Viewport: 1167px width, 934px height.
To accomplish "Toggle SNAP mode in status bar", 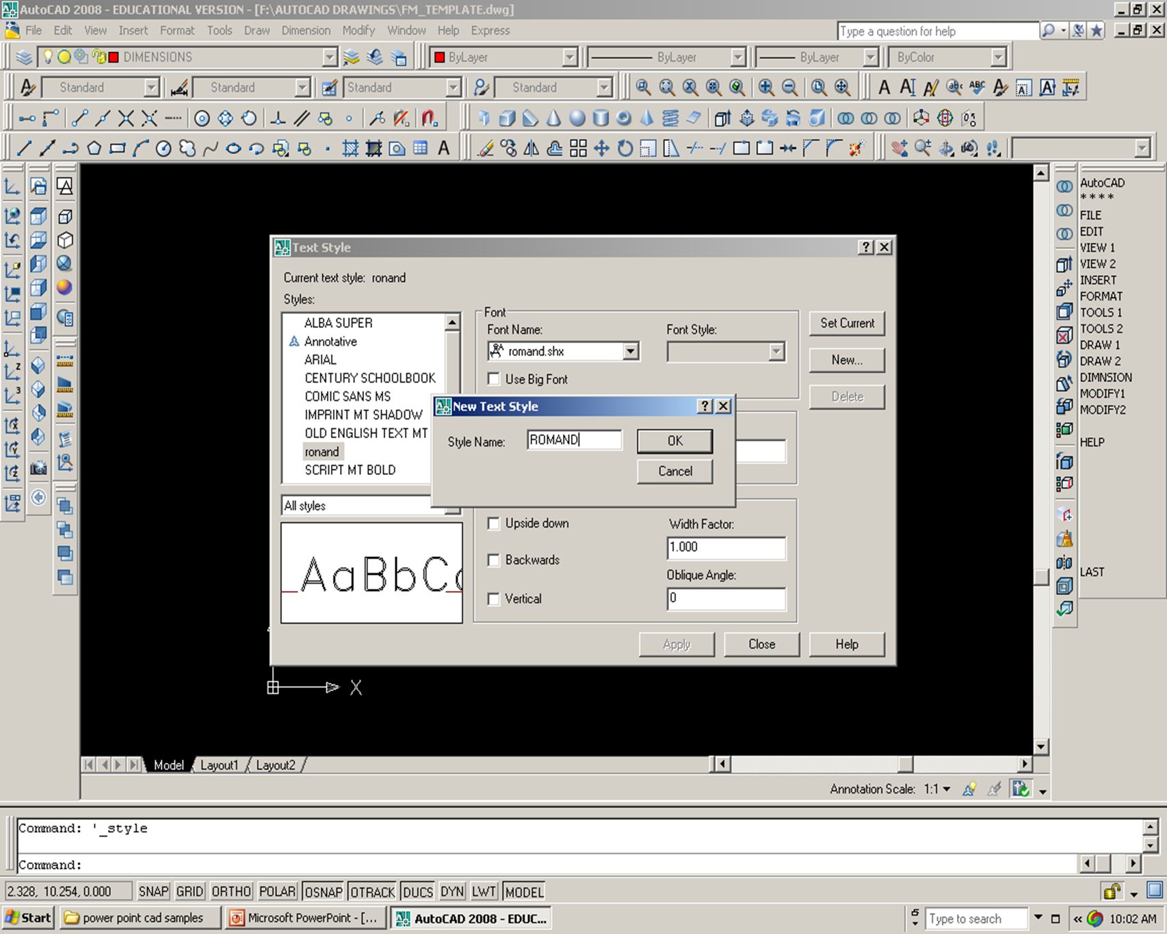I will coord(153,892).
